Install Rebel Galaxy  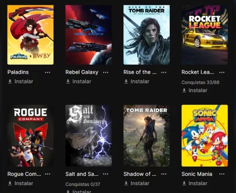click(79, 81)
